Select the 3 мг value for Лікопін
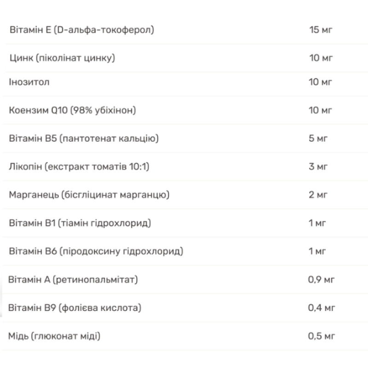 pos(318,167)
